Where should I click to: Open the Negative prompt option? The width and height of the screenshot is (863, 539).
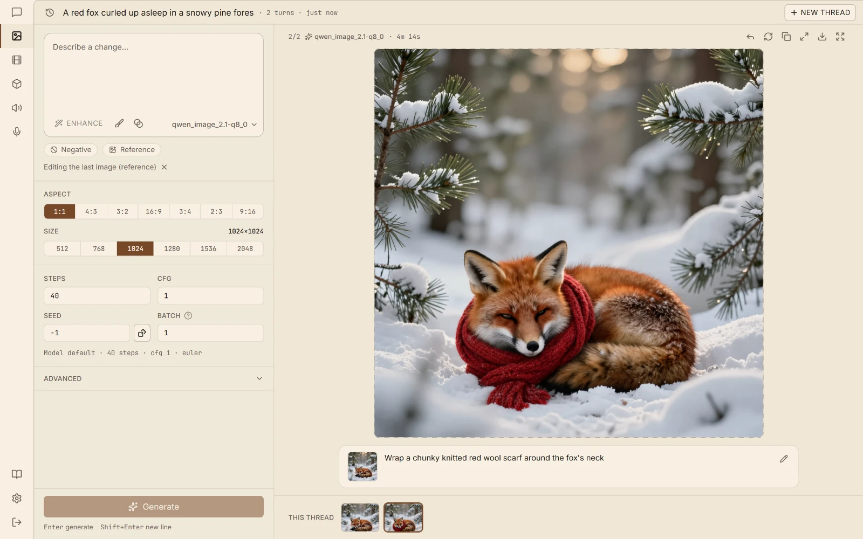click(71, 150)
